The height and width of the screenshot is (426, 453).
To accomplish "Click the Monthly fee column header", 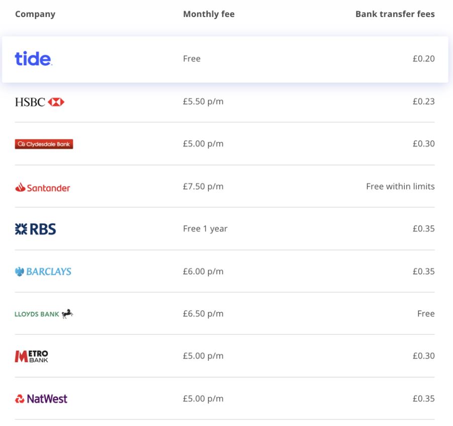I will click(209, 14).
